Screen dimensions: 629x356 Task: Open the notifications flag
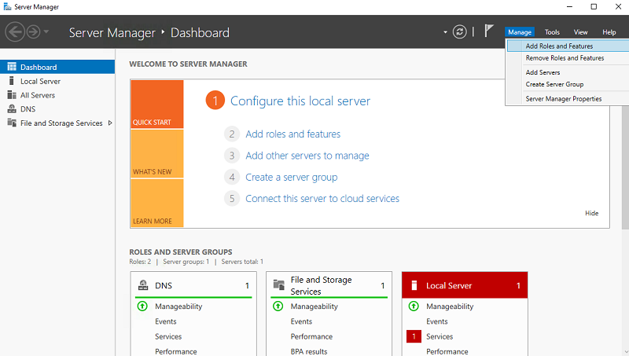click(488, 31)
